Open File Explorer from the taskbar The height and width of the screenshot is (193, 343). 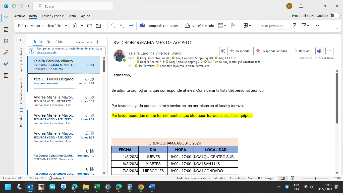click(86, 187)
